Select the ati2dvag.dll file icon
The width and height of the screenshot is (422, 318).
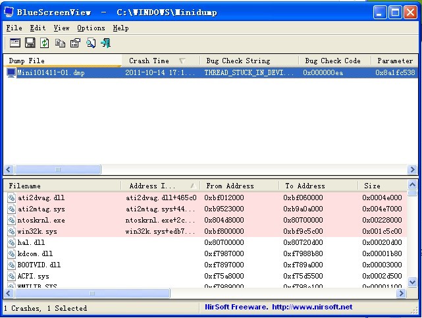11,197
